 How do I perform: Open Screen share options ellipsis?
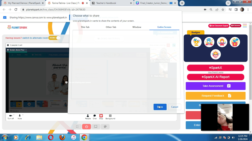(26, 50)
